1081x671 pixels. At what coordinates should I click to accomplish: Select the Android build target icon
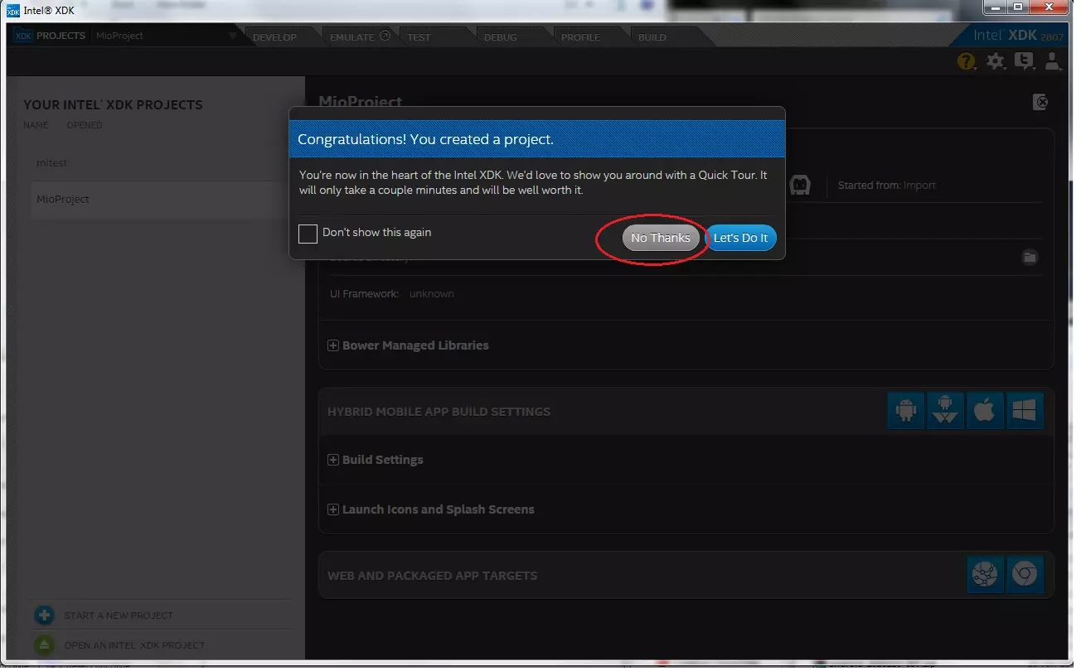pos(906,410)
